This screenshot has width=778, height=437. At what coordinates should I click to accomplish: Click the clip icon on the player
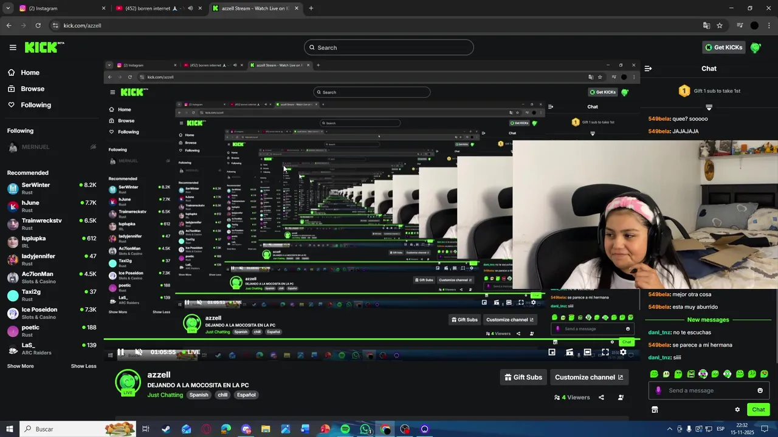570,352
